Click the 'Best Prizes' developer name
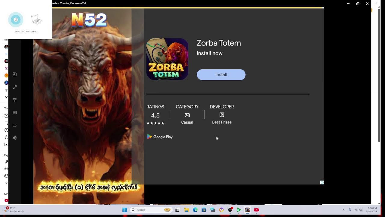Screen dimensions: 385x217 point(222,122)
